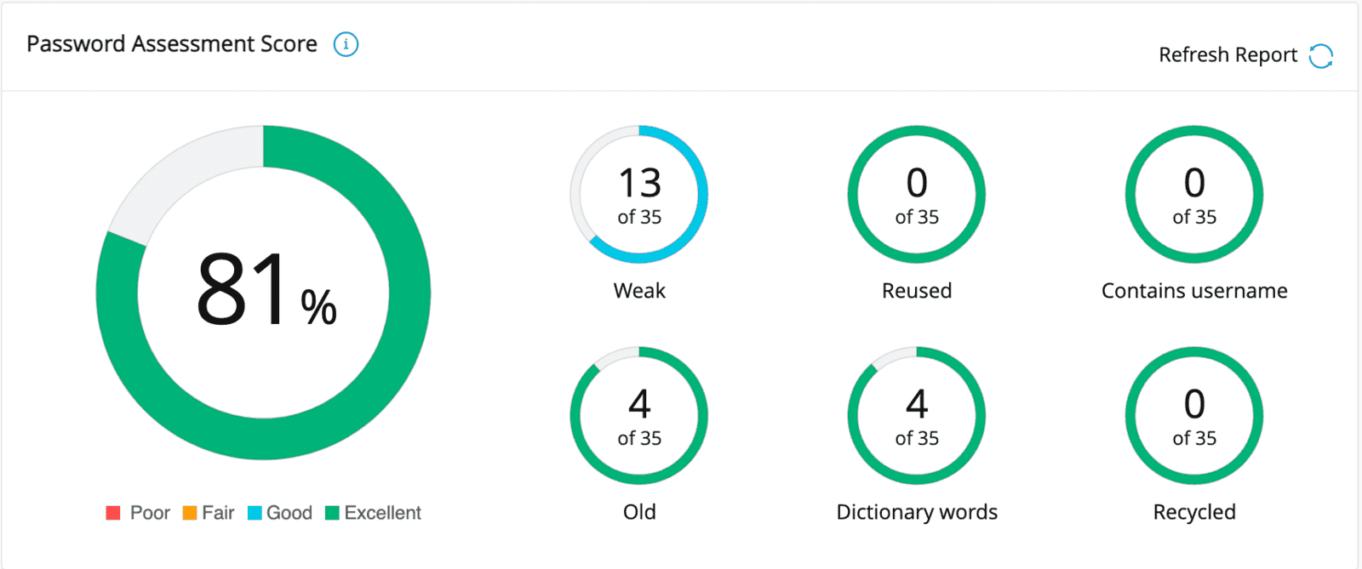Click the red Poor legend swatch
Image resolution: width=1362 pixels, height=569 pixels.
[112, 513]
